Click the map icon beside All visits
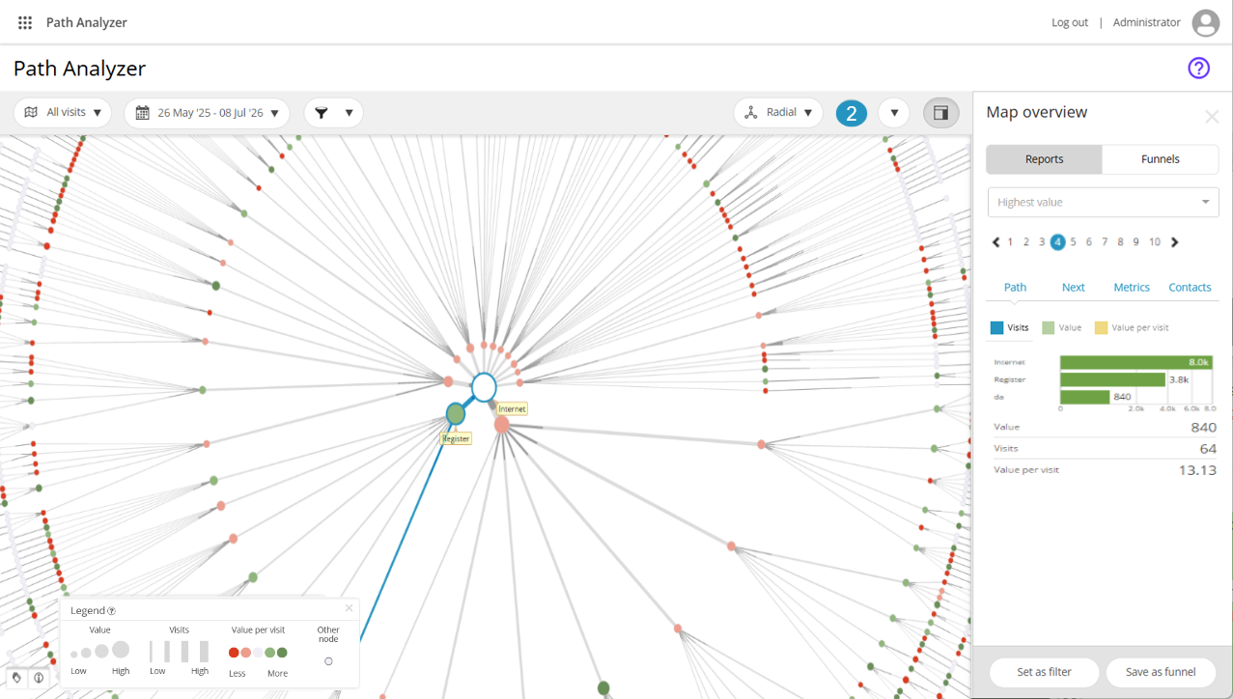1233x699 pixels. click(31, 112)
